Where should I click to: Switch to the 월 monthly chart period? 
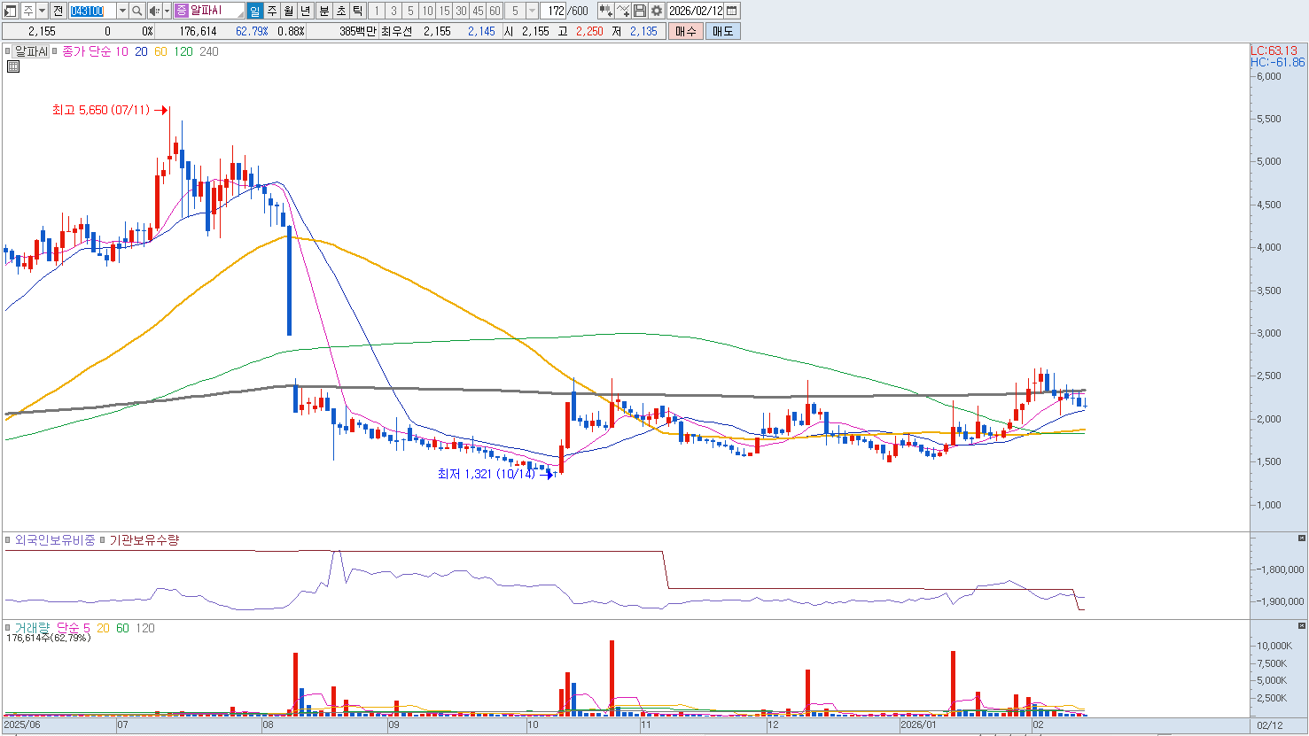click(x=289, y=11)
